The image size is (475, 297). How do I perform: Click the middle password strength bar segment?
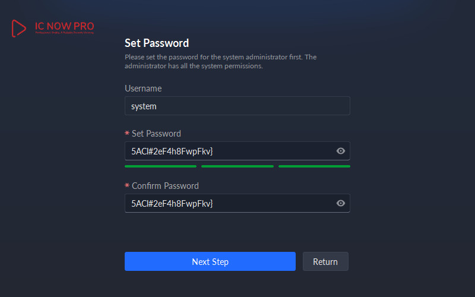click(237, 166)
